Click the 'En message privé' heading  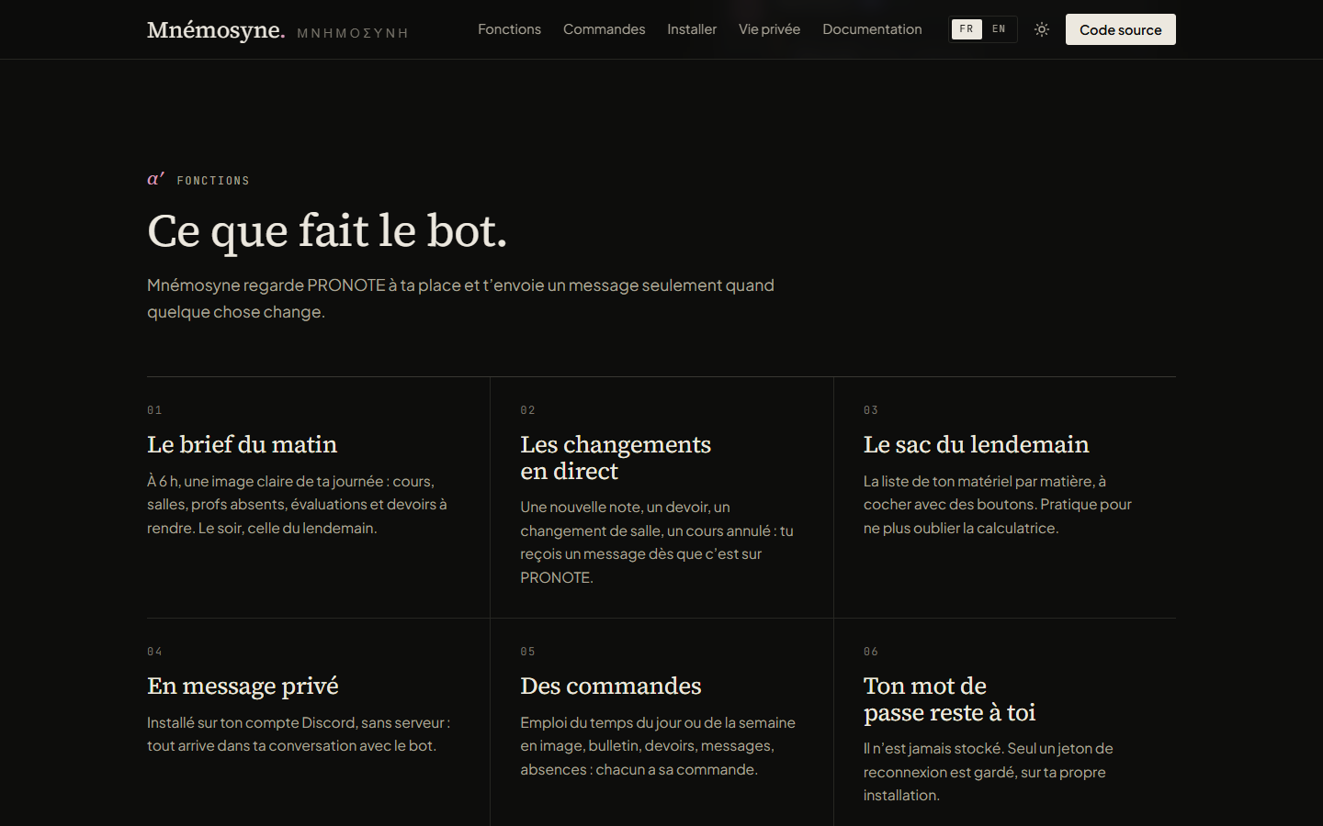243,686
